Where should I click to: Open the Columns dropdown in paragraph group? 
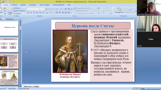pyautogui.click(x=69, y=12)
